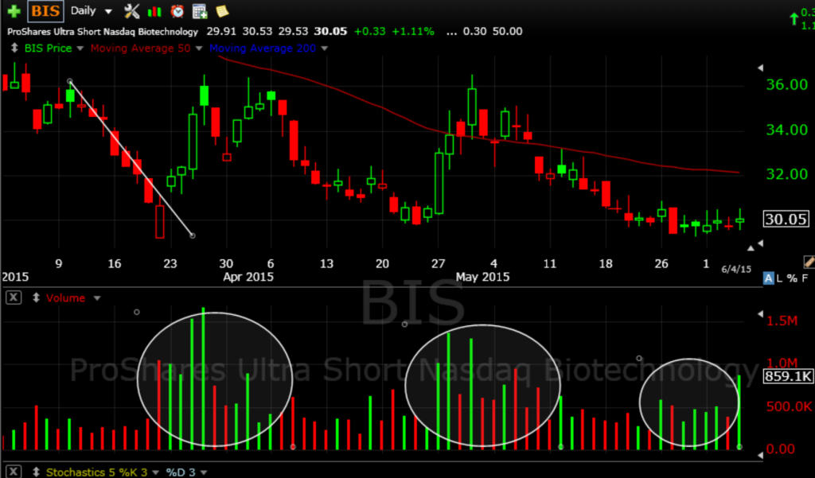Screen dimensions: 815x478
Task: Expand the Volume indicator dropdown arrow
Action: [x=96, y=298]
